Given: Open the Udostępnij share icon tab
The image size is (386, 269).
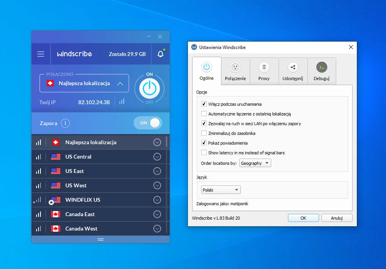Looking at the screenshot, I should pos(293,71).
